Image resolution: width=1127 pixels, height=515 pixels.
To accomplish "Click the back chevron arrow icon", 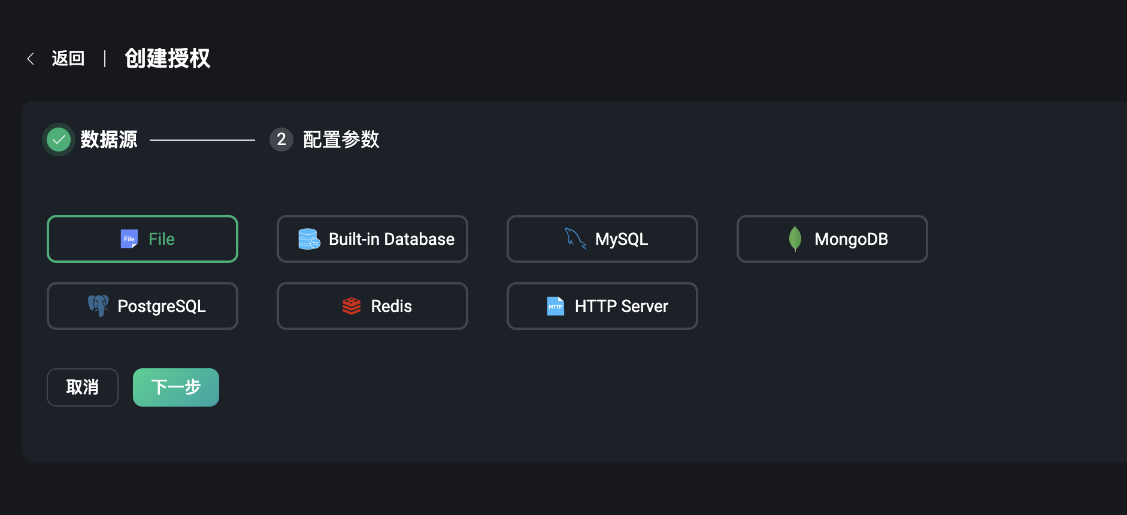I will coord(31,59).
